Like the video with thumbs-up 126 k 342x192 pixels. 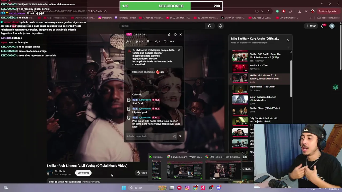(141, 173)
